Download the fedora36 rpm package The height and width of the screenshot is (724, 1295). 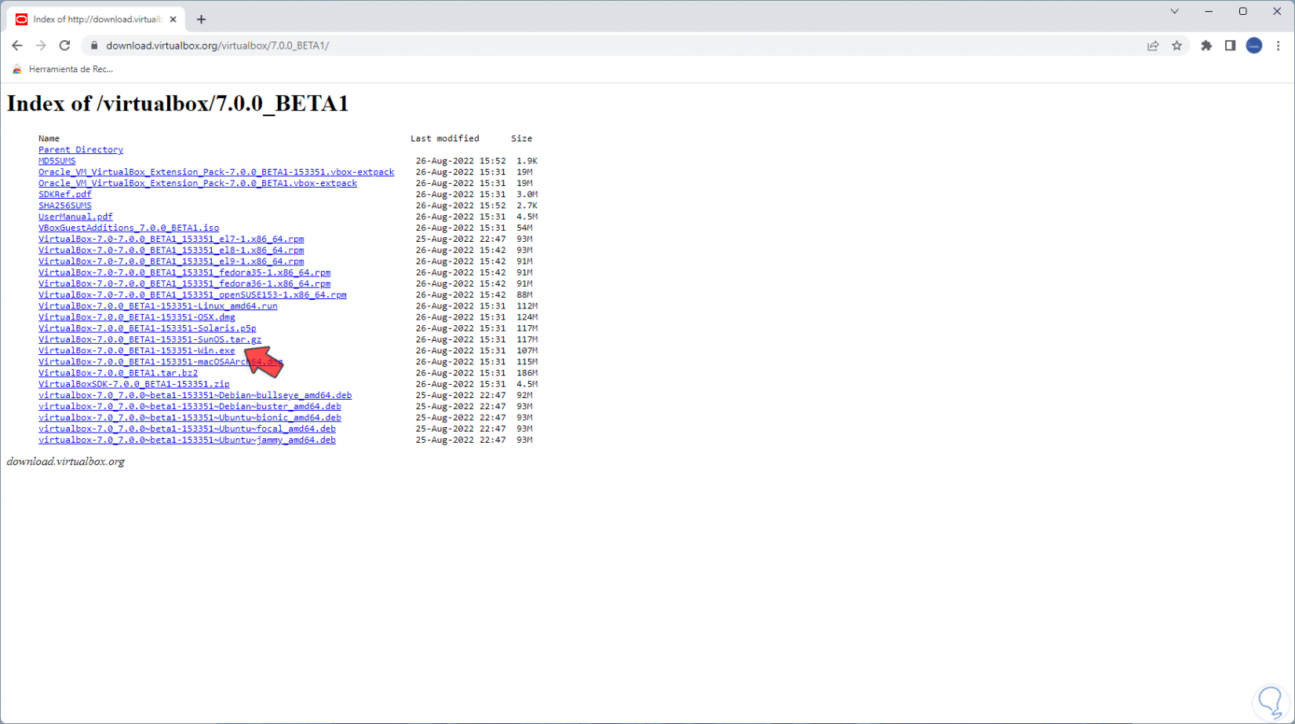click(x=184, y=284)
